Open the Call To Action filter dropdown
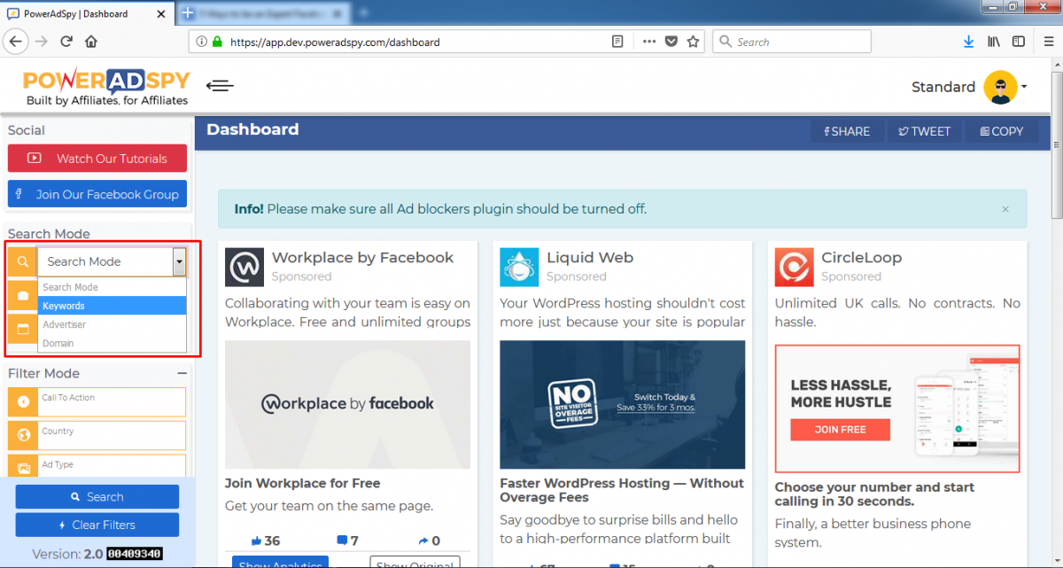 pos(113,402)
